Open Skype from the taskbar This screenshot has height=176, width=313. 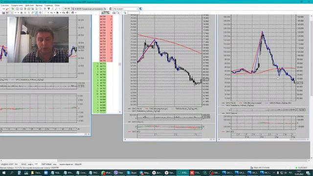(132, 173)
